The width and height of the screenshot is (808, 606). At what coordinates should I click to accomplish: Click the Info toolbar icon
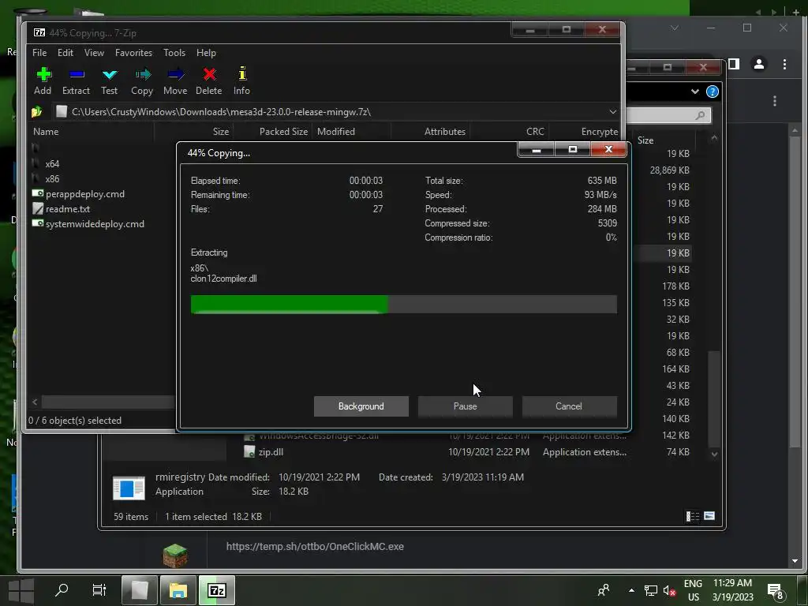coord(241,73)
